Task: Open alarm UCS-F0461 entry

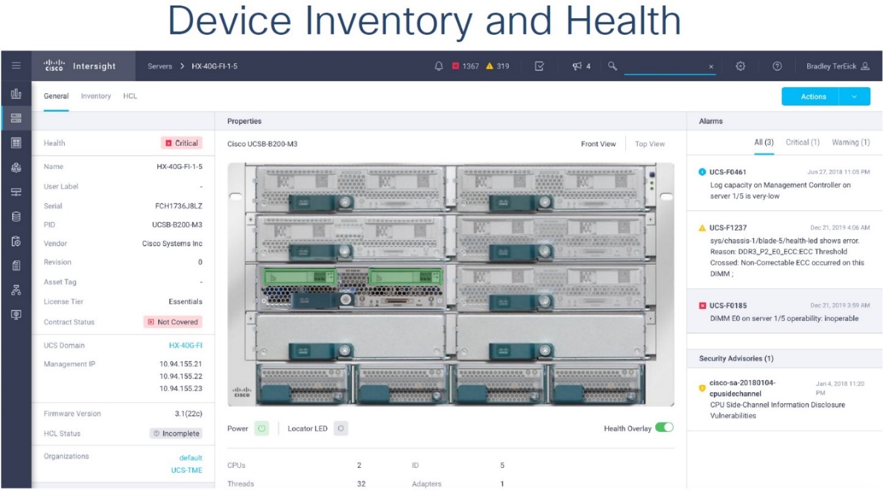Action: tap(784, 184)
